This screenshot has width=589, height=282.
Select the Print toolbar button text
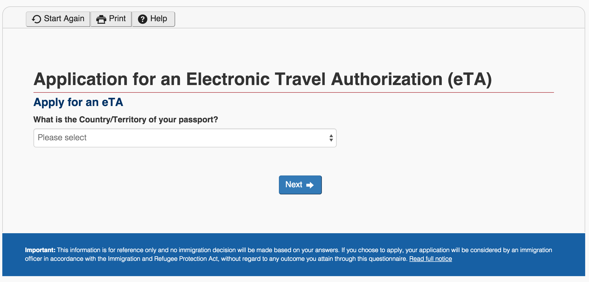(117, 19)
